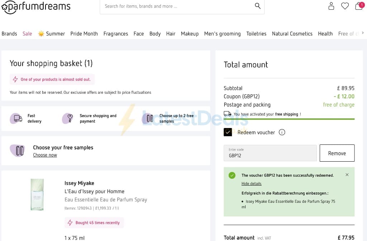The width and height of the screenshot is (367, 241).
Task: Click the '1 x 75 ml' quantity text
Action: pos(75,238)
